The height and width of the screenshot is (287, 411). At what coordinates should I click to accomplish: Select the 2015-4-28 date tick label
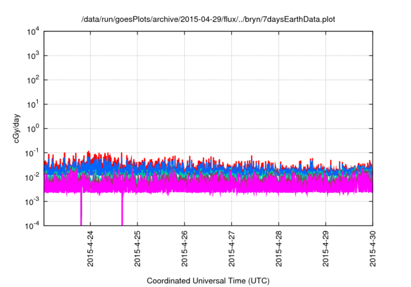[279, 249]
